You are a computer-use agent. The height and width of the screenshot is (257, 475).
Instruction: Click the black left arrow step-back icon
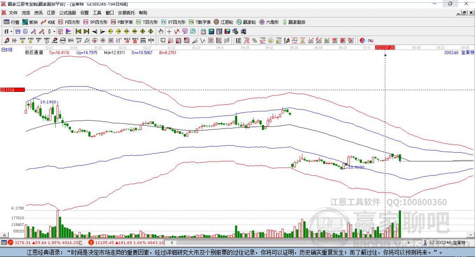[x=95, y=31]
